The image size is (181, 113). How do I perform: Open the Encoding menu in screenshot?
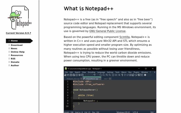point(92,72)
